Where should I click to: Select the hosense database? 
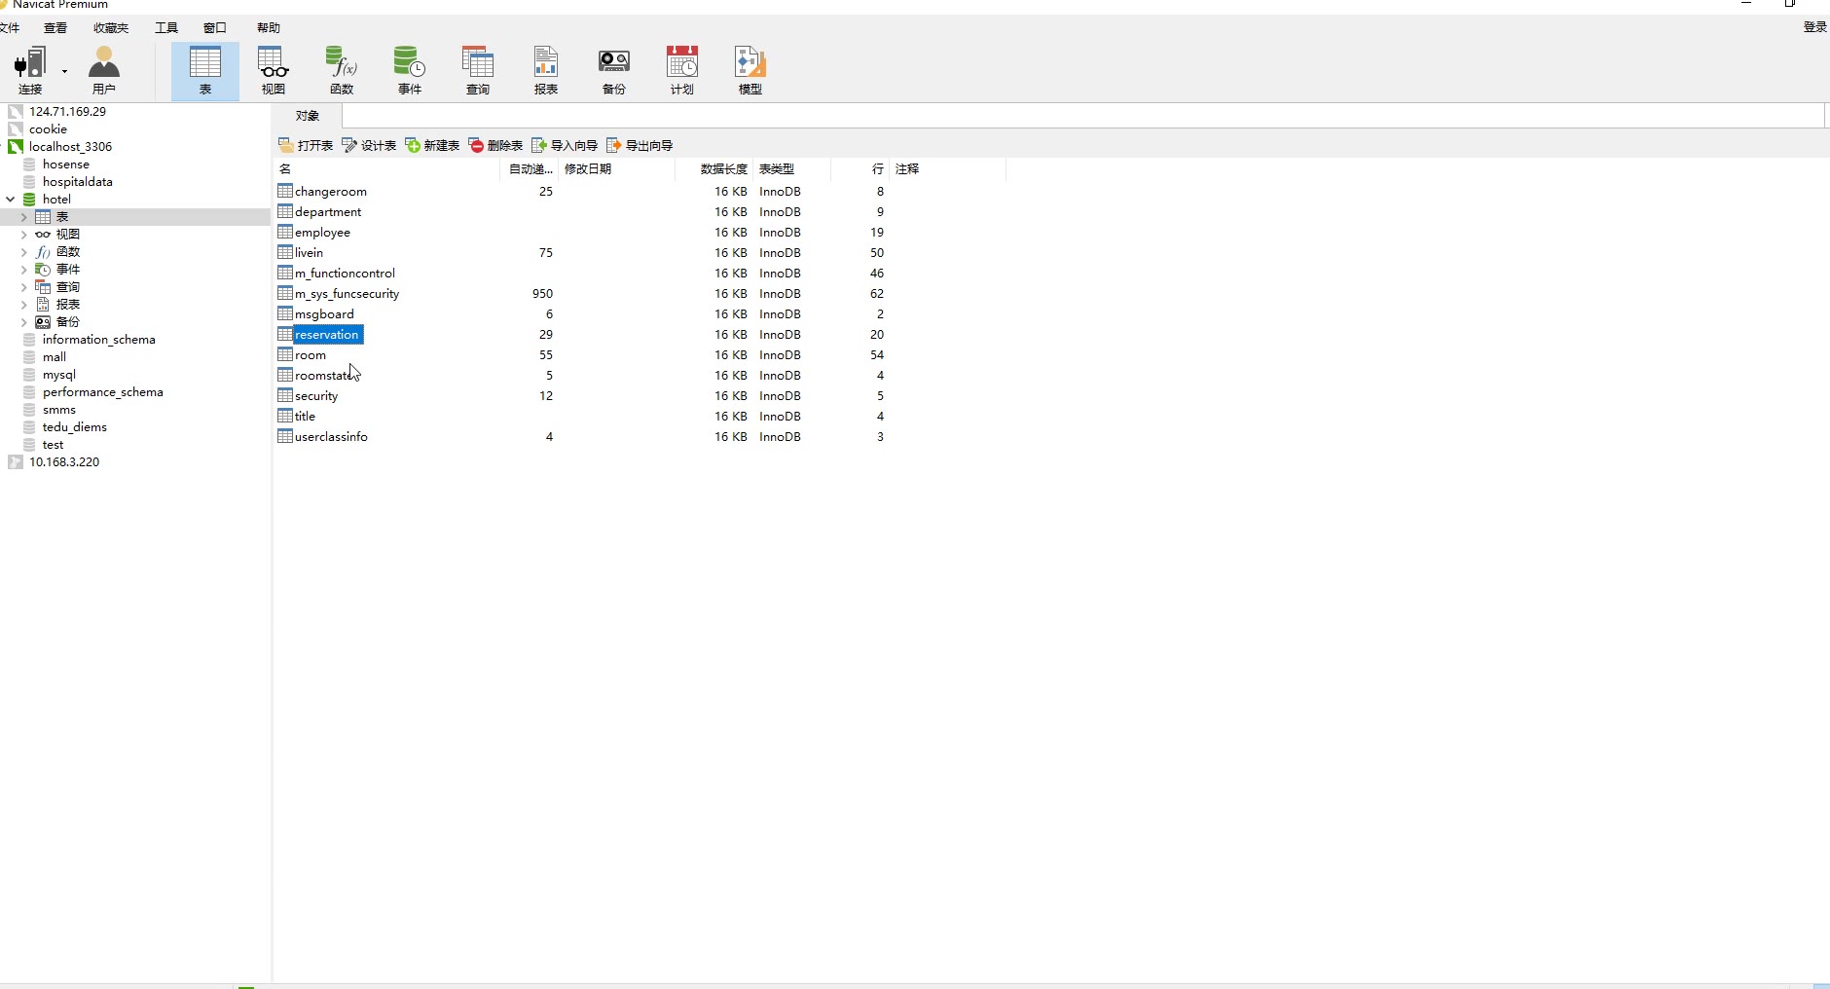tap(65, 164)
